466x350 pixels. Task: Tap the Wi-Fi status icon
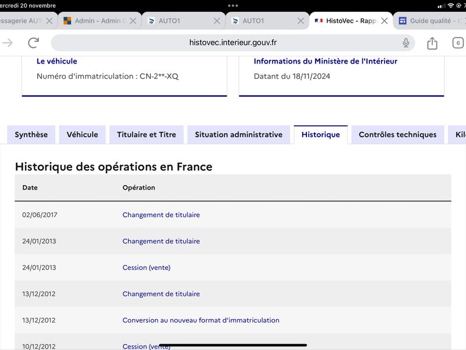(451, 6)
